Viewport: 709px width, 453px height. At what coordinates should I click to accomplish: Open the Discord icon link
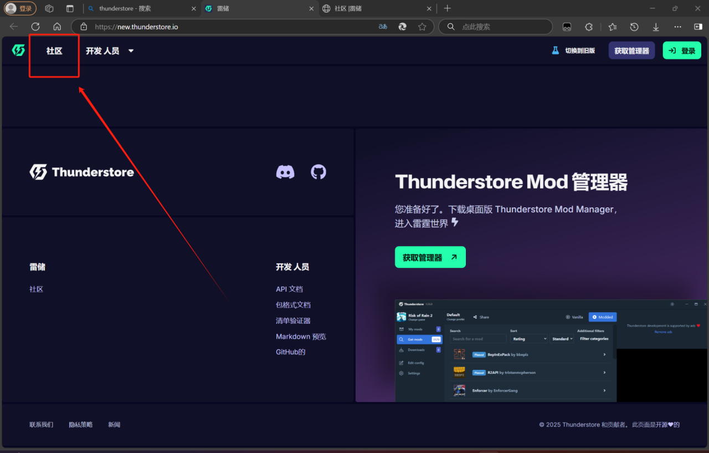tap(285, 172)
